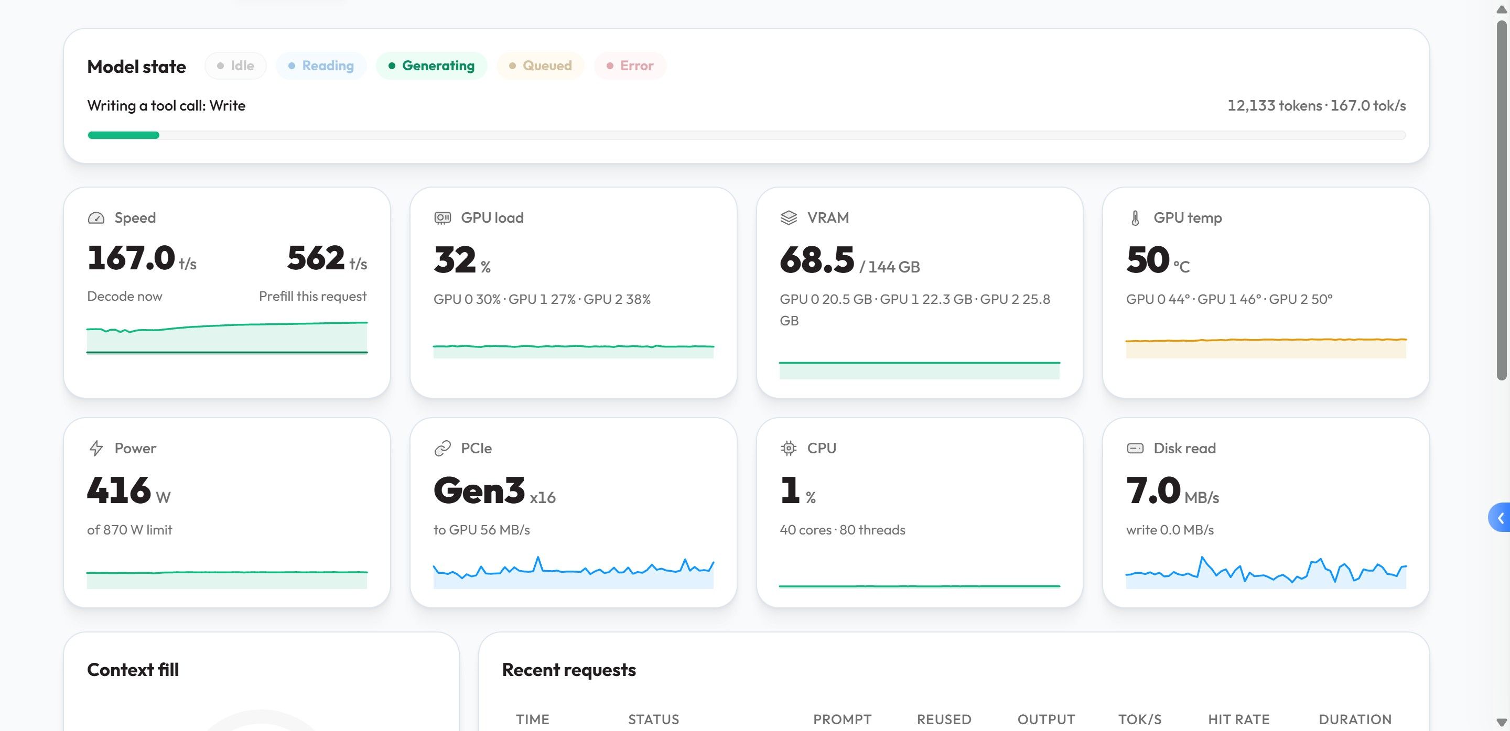Image resolution: width=1510 pixels, height=731 pixels.
Task: Click the PCIe throughput sparkline chart
Action: pos(573,572)
